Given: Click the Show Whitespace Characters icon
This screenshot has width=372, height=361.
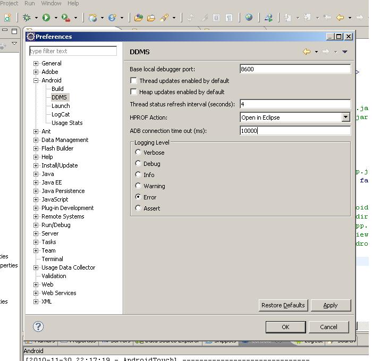Looking at the screenshot, I should pos(229,18).
